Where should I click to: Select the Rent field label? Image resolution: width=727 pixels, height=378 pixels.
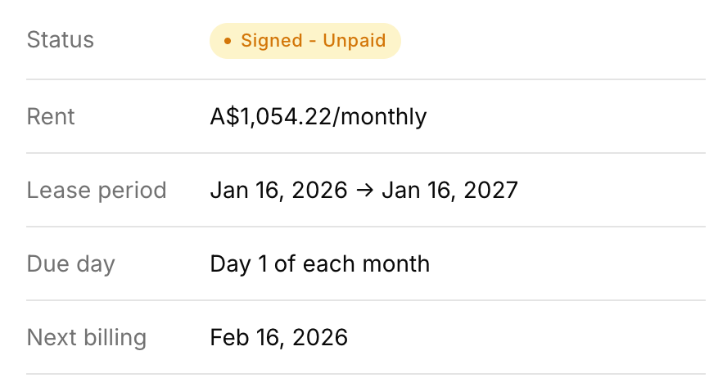(x=51, y=117)
